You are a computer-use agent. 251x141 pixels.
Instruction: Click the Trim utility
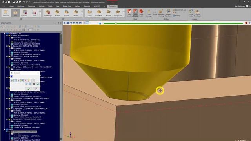175,13
